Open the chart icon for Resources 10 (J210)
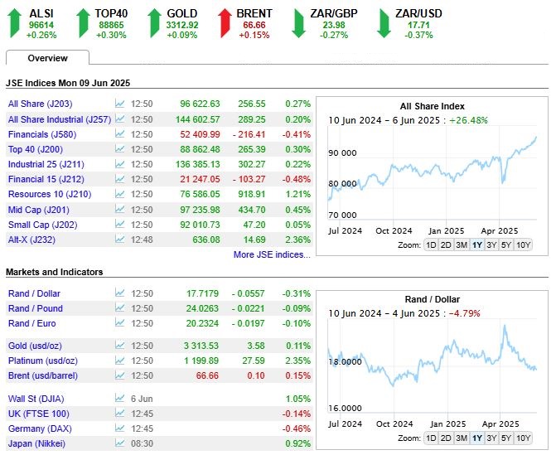Screen dimensions: 556x455 click(120, 194)
